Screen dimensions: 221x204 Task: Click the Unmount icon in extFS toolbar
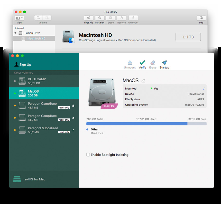coord(130,63)
